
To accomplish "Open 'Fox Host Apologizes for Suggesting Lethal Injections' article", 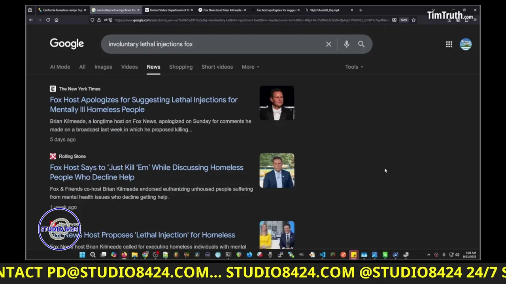I will click(144, 105).
